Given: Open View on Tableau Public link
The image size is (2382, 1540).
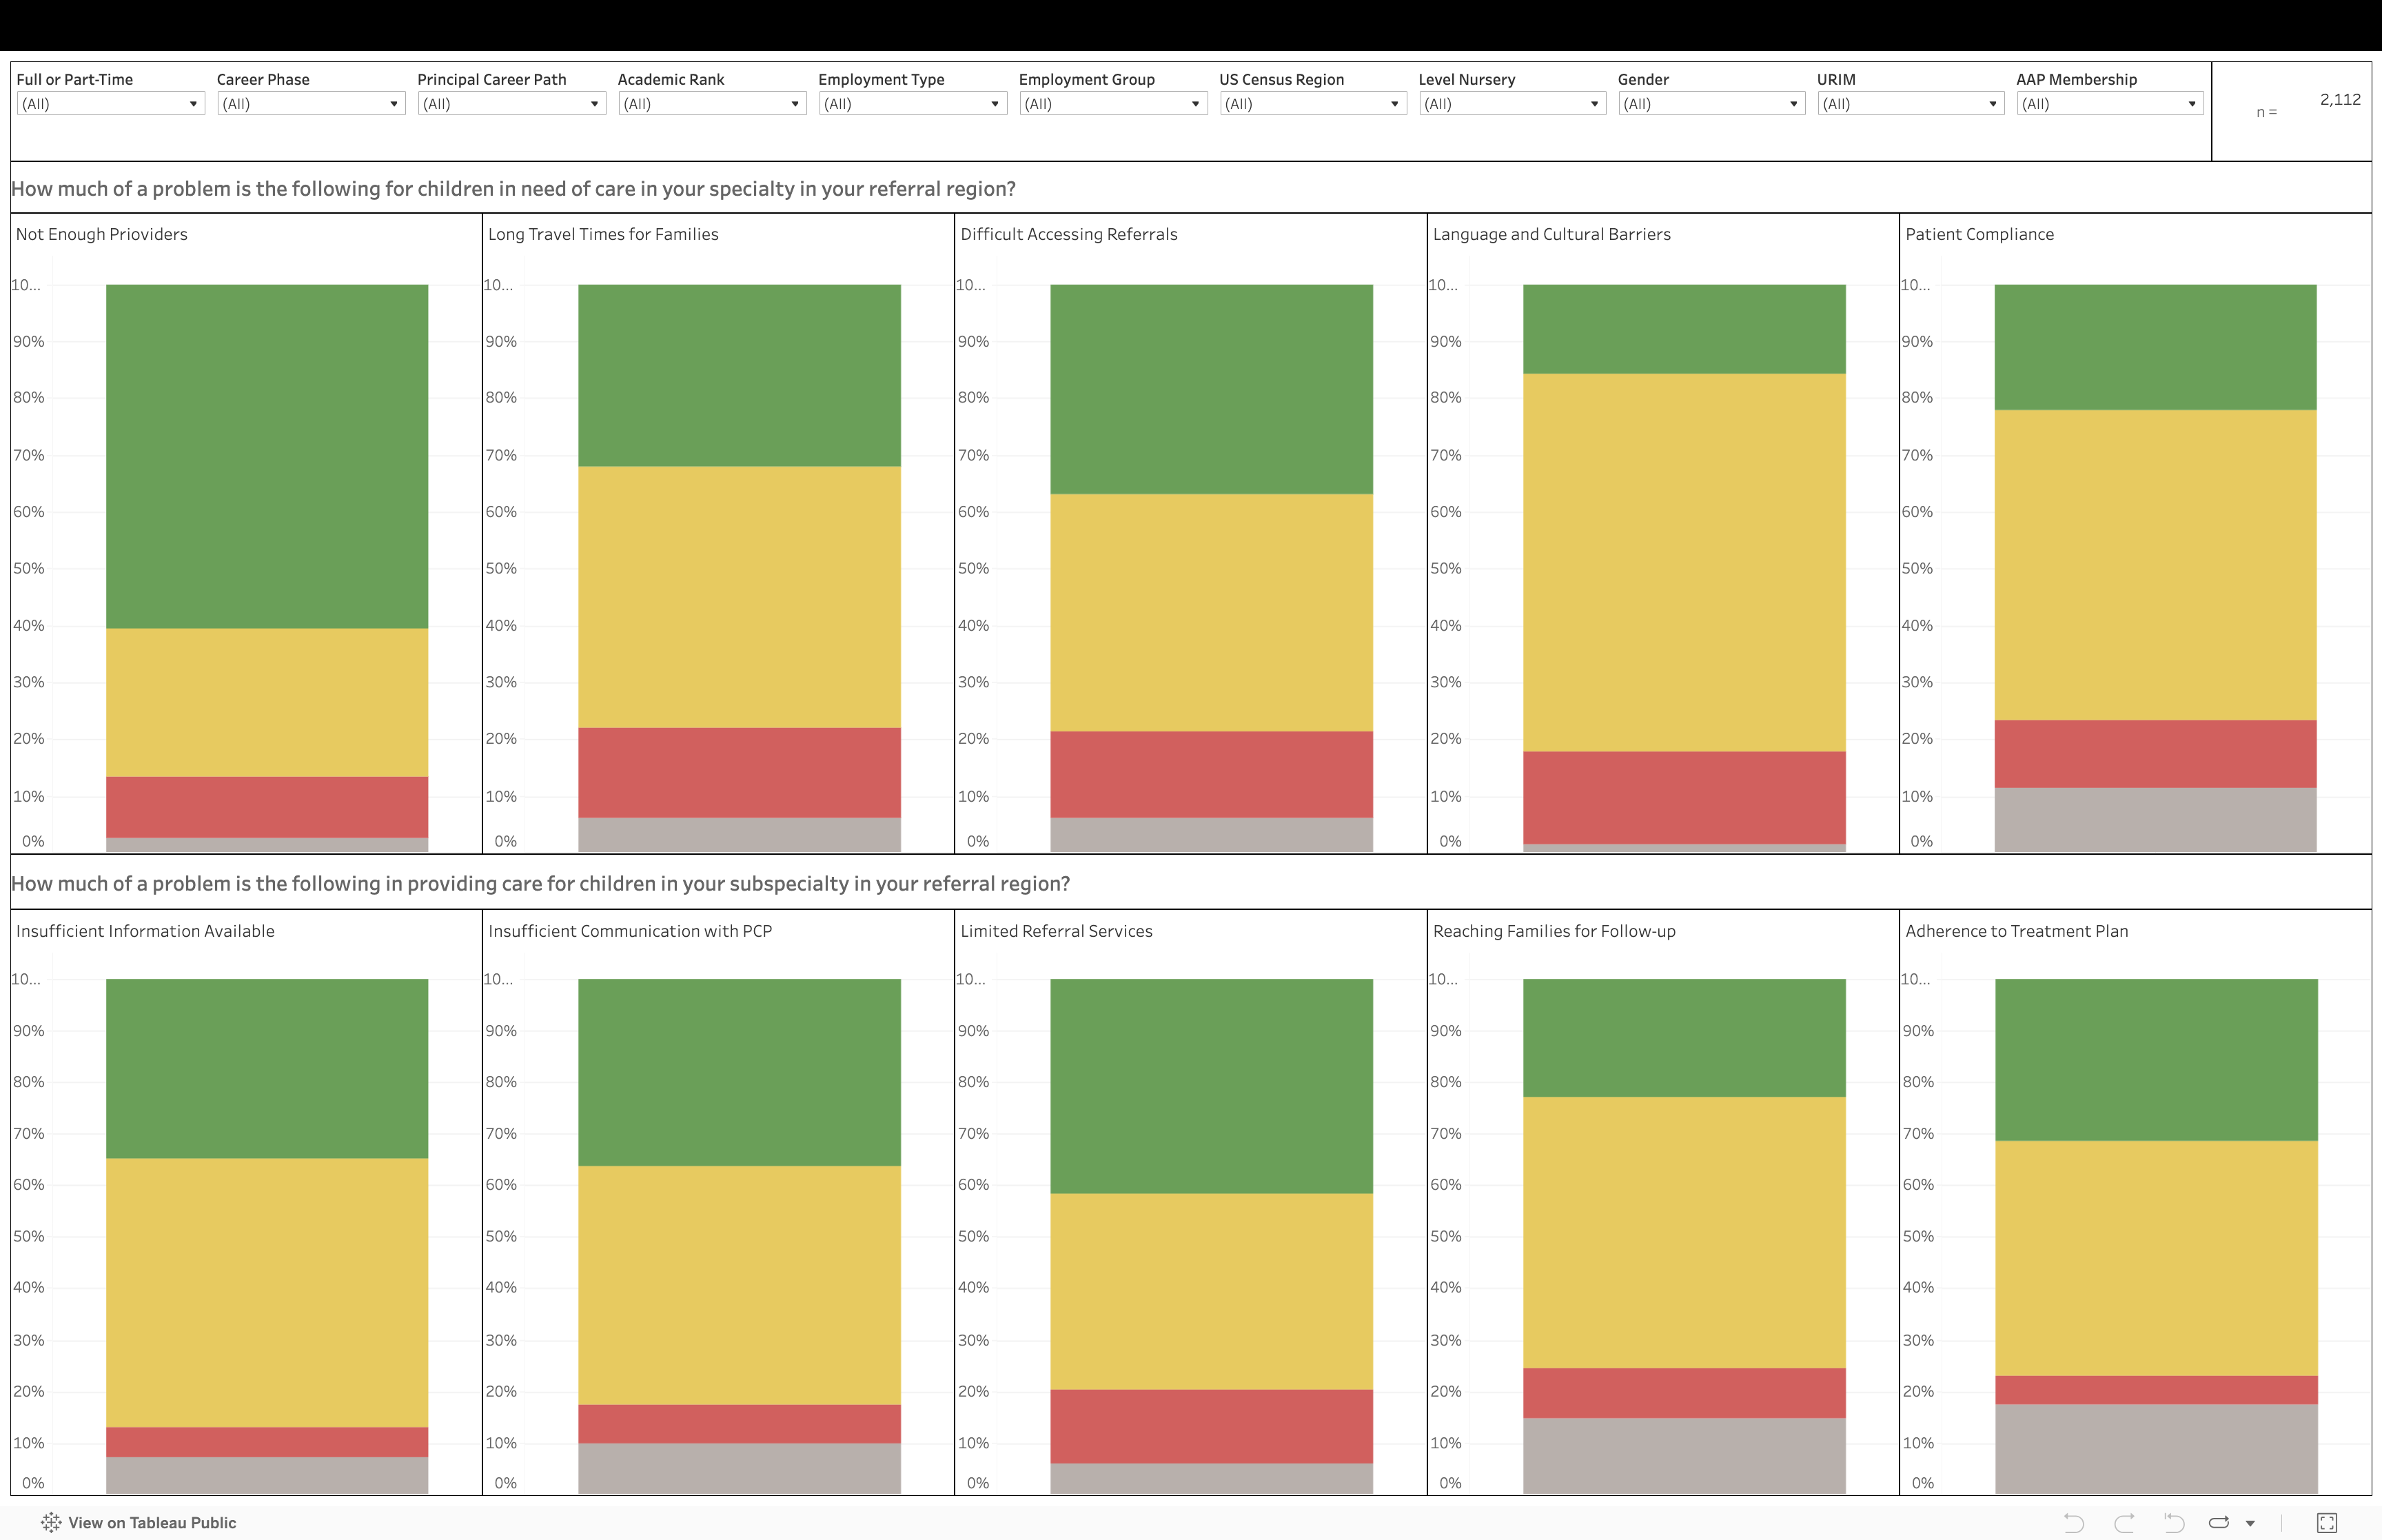Looking at the screenshot, I should click(x=152, y=1523).
